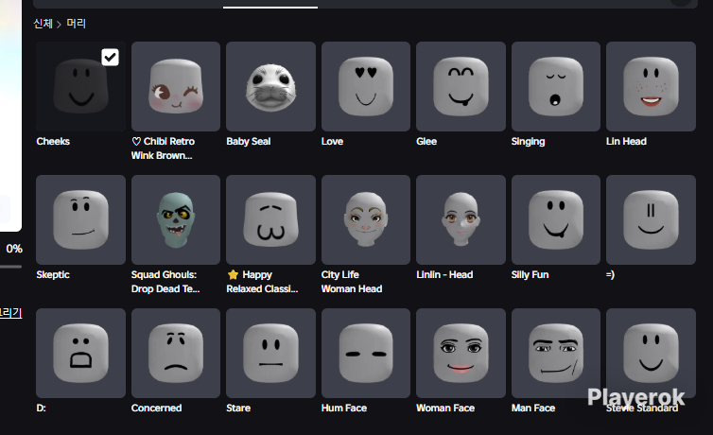Choose the Singing head thumbnail
Viewport: 713px width, 435px height.
coord(556,86)
